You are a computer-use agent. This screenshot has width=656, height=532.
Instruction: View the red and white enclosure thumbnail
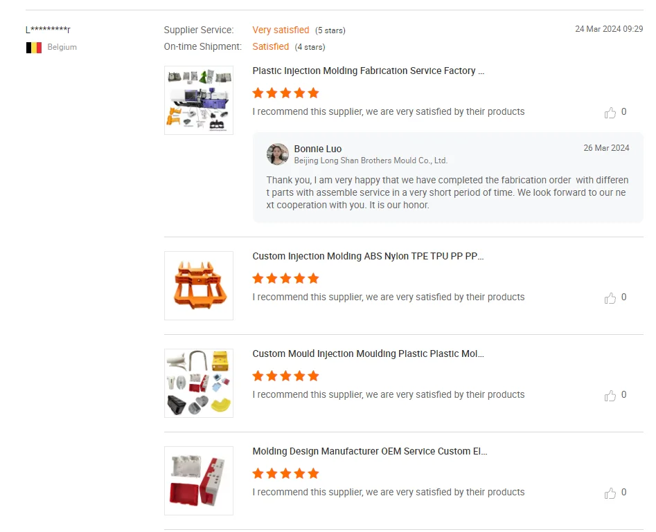(199, 481)
